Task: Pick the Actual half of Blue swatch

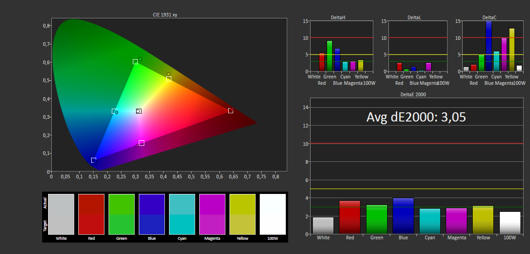Action: click(x=152, y=204)
